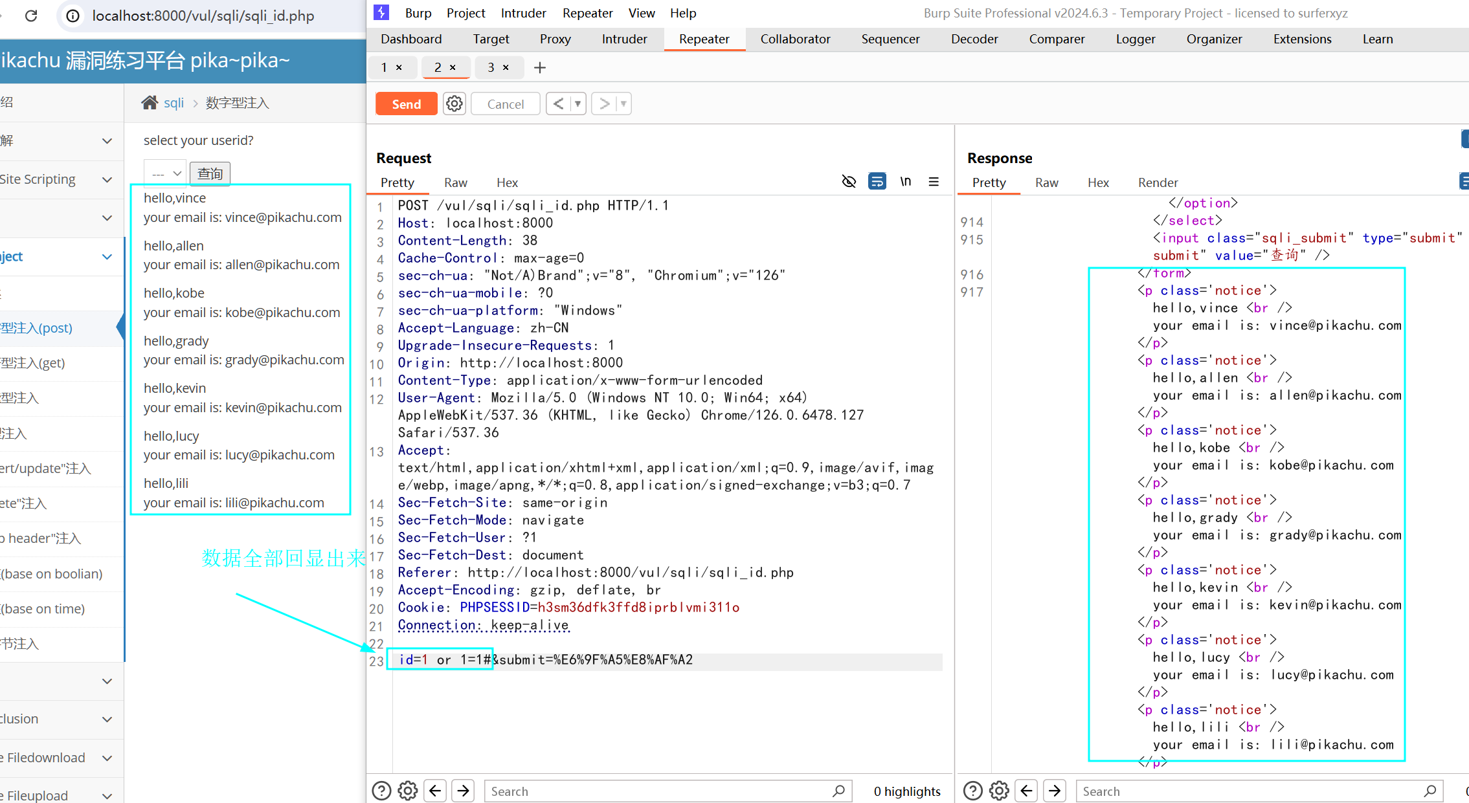Jump to next Response search match

pos(1055,791)
